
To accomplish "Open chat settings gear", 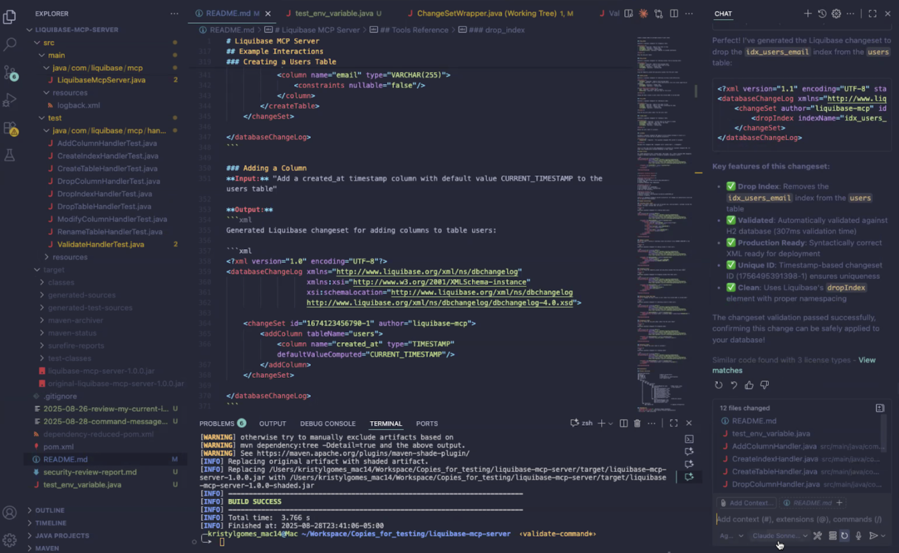I will coord(837,13).
